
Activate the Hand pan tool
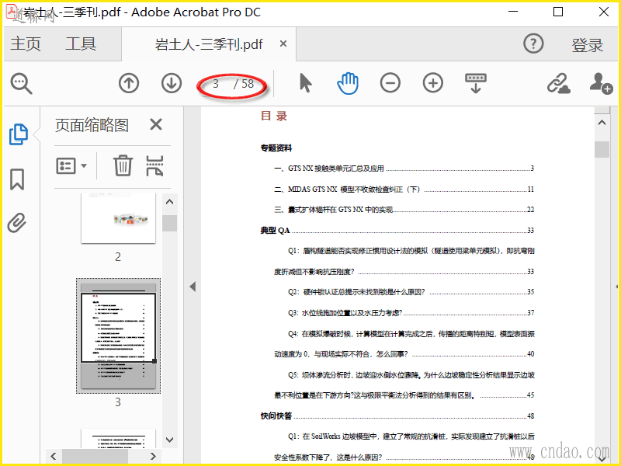tap(348, 83)
